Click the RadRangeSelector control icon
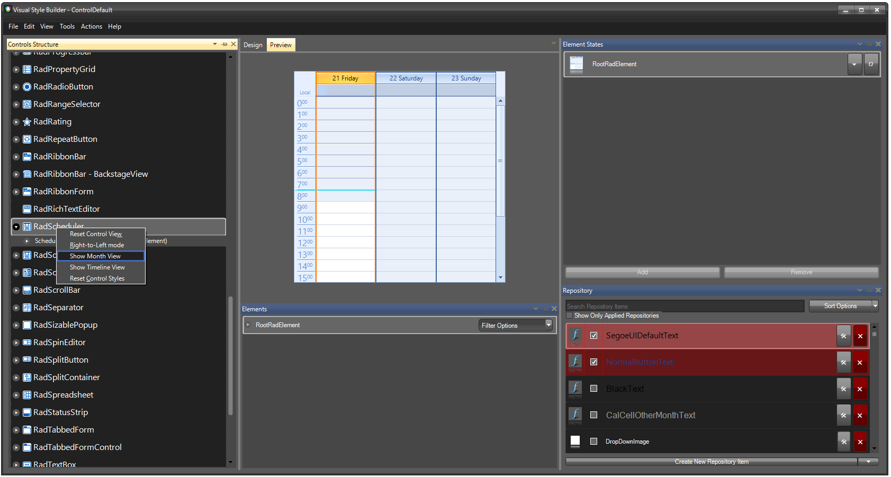This screenshot has height=477, width=891. (27, 104)
